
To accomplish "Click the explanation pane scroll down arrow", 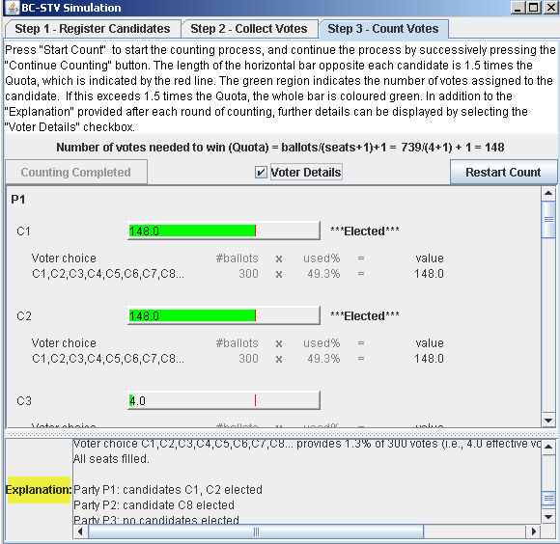I will [548, 517].
